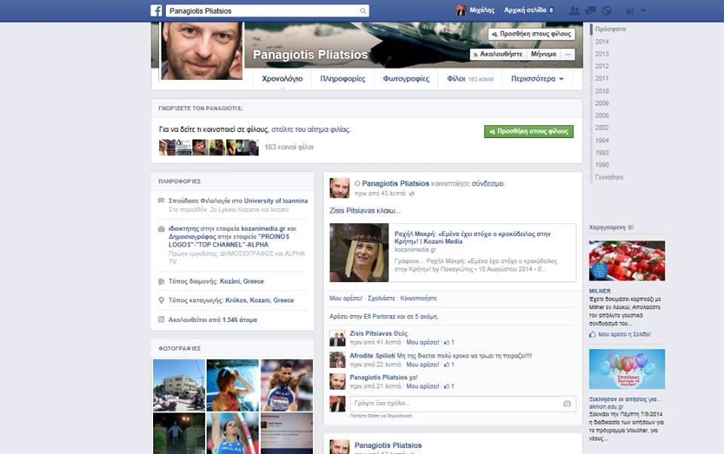Click the Facebook logo icon

point(157,11)
